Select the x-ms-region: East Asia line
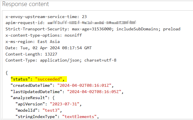 (33, 42)
